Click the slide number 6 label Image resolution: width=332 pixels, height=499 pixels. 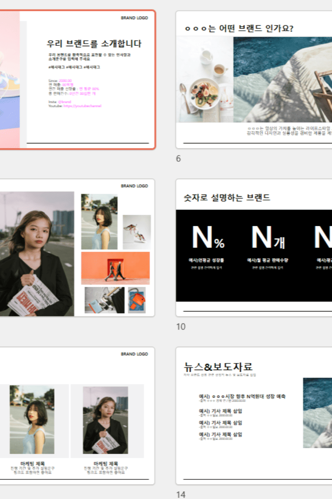coord(178,158)
